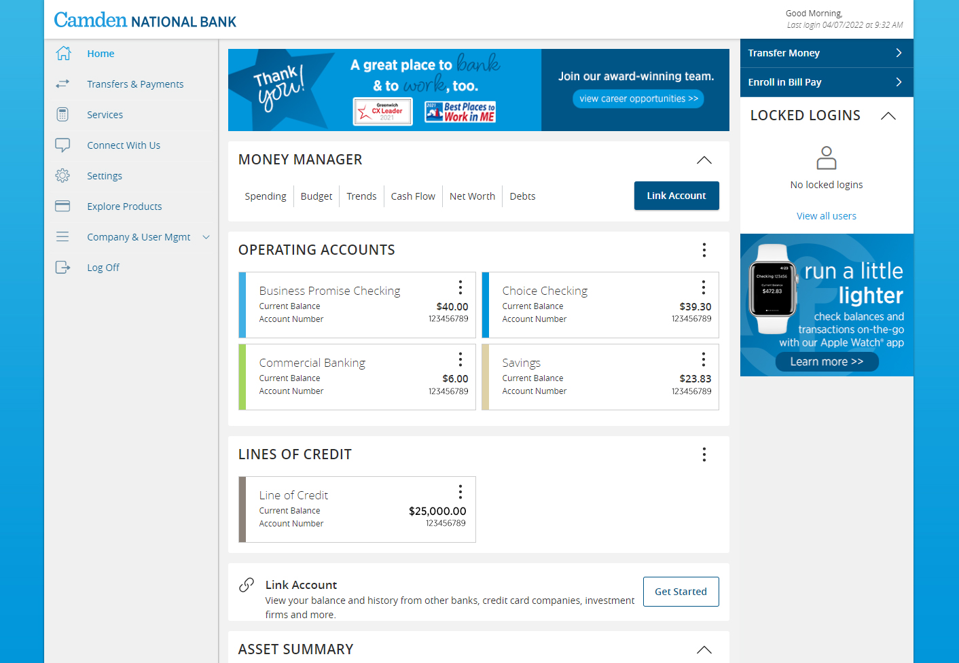Image resolution: width=959 pixels, height=663 pixels.
Task: Click the Home house icon in sidebar
Action: click(63, 53)
